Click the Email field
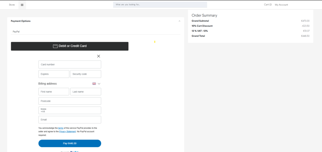 coord(69,120)
